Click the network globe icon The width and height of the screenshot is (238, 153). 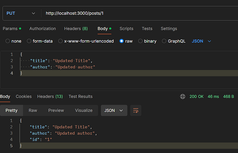coord(183,97)
